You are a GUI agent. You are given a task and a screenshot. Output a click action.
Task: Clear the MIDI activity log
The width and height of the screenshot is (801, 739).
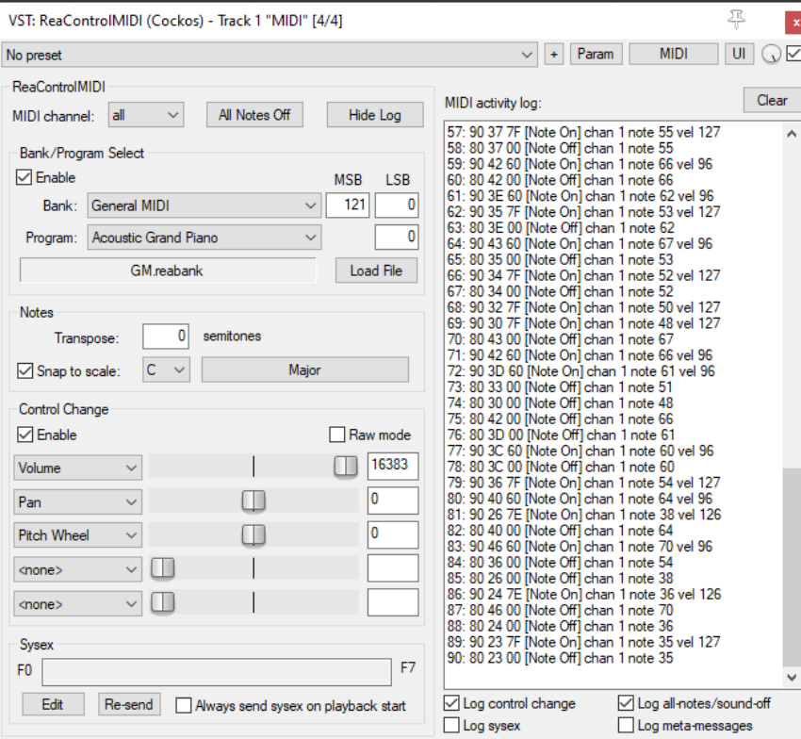[x=772, y=100]
